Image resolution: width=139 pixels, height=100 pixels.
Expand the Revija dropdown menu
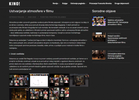(56, 4)
